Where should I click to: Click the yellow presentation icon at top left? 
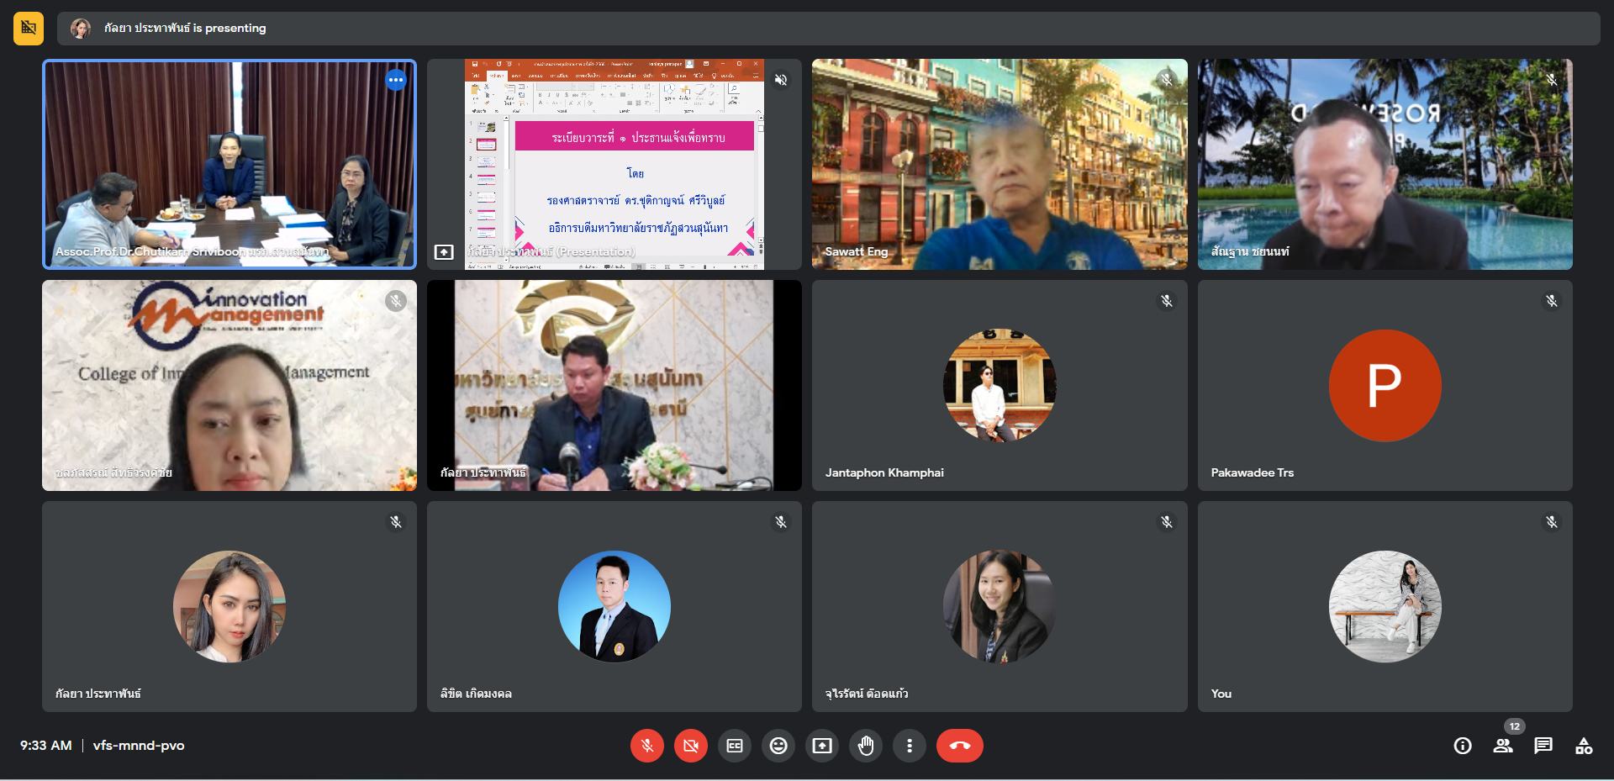29,28
